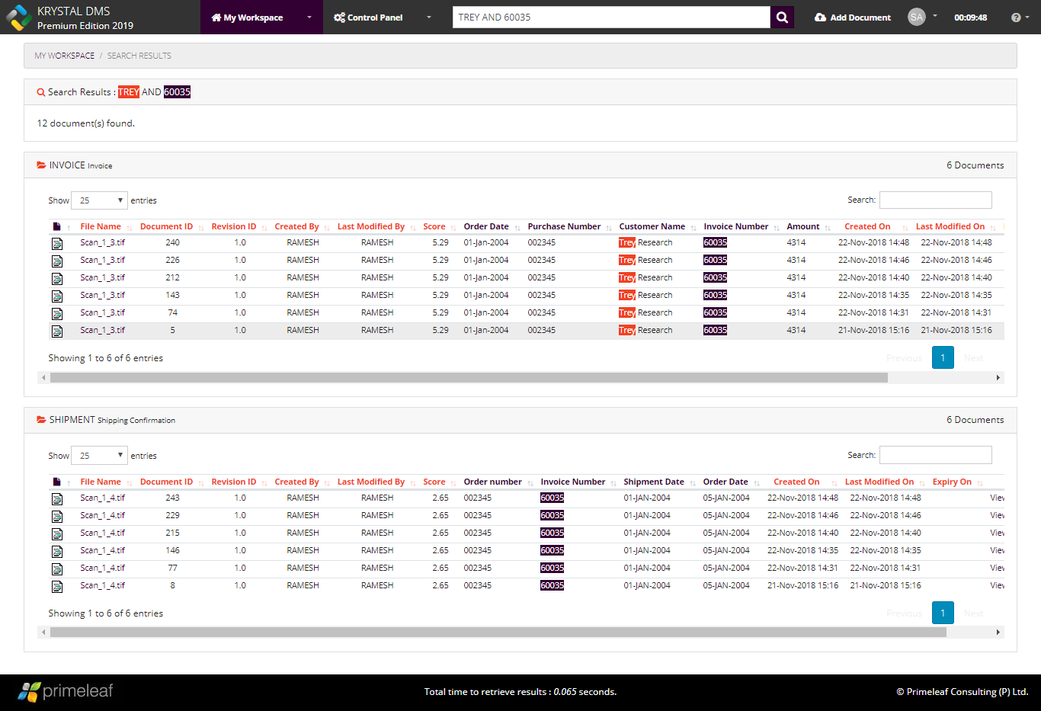Click Invoice scrollbar right arrow
Image resolution: width=1041 pixels, height=711 pixels.
coord(998,377)
